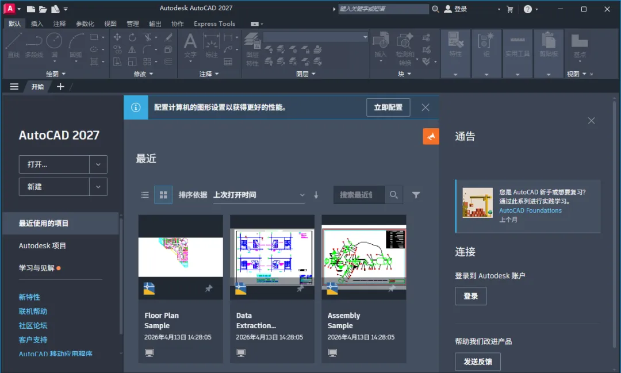The width and height of the screenshot is (621, 373).
Task: Click the Table icon in 注释 panel
Action: coord(228,61)
